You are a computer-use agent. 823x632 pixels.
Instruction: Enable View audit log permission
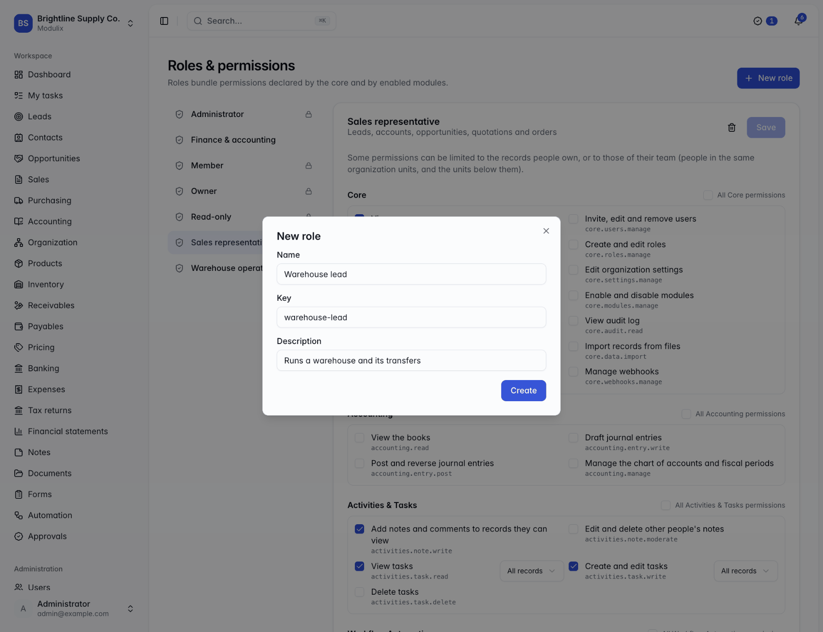click(x=573, y=321)
